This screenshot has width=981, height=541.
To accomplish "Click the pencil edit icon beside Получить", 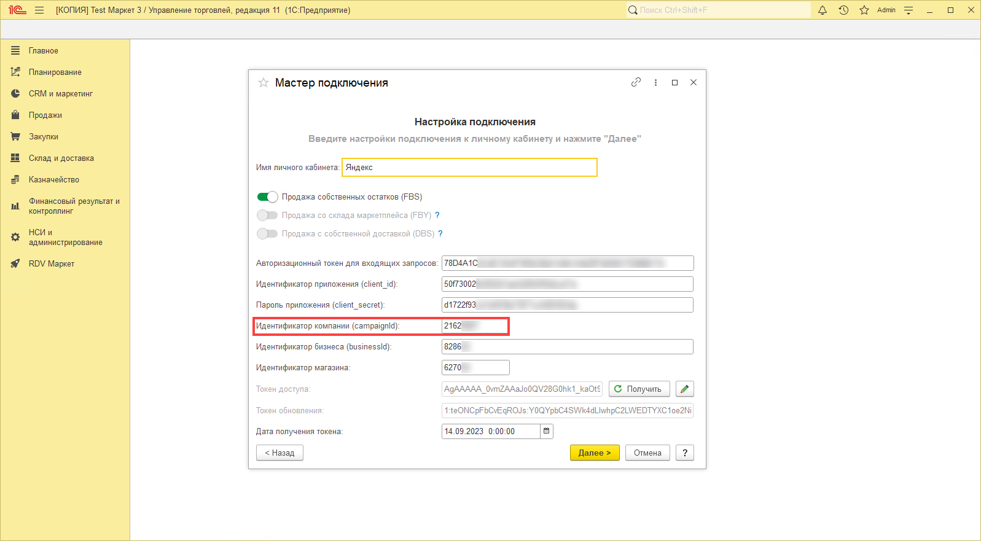I will (x=684, y=389).
